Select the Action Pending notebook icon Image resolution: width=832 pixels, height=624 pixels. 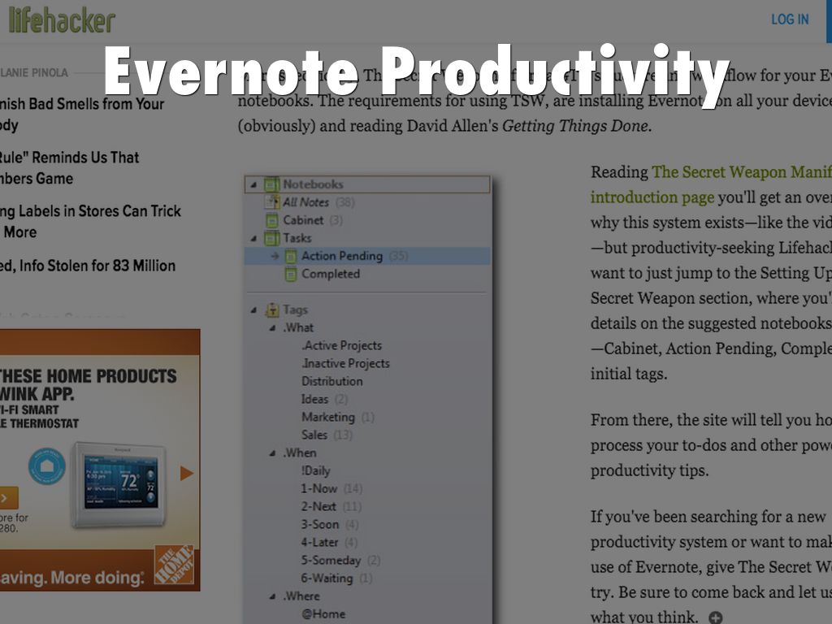290,256
